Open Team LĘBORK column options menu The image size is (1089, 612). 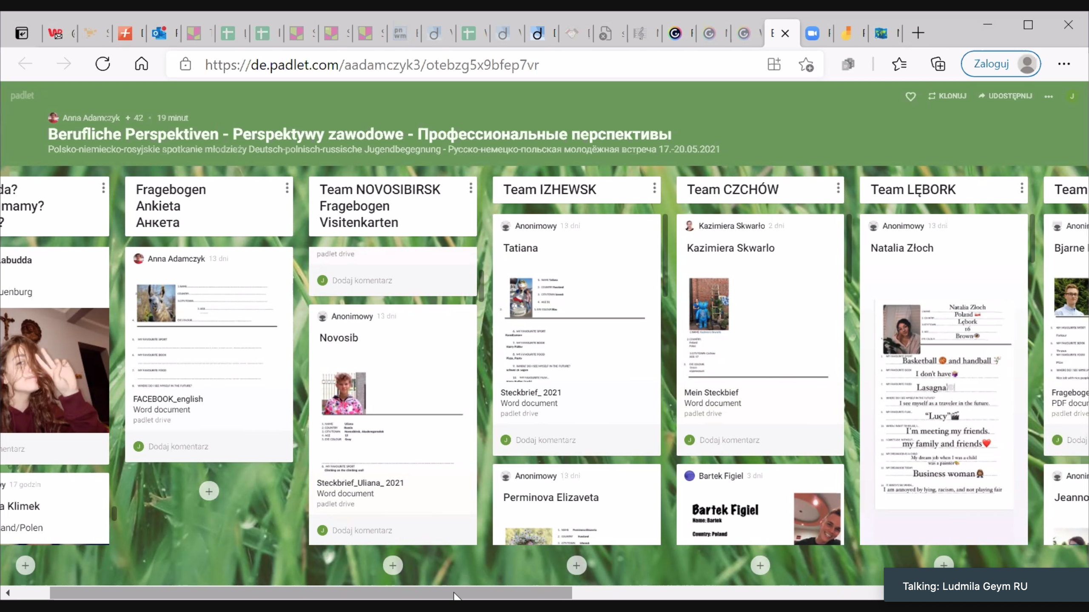click(x=1022, y=188)
